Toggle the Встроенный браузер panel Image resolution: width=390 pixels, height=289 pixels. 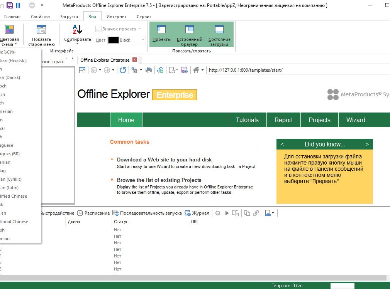coord(190,34)
